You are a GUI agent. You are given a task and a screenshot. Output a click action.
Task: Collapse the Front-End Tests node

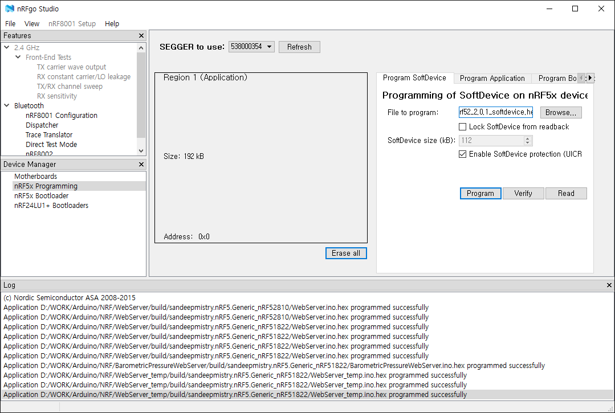[18, 57]
